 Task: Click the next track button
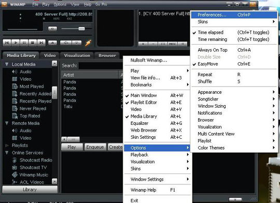pyautogui.click(x=41, y=43)
